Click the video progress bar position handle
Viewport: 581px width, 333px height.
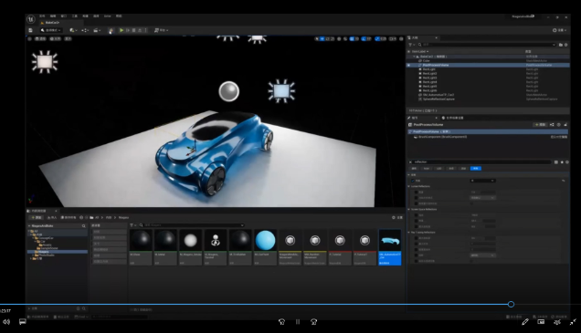(x=511, y=304)
